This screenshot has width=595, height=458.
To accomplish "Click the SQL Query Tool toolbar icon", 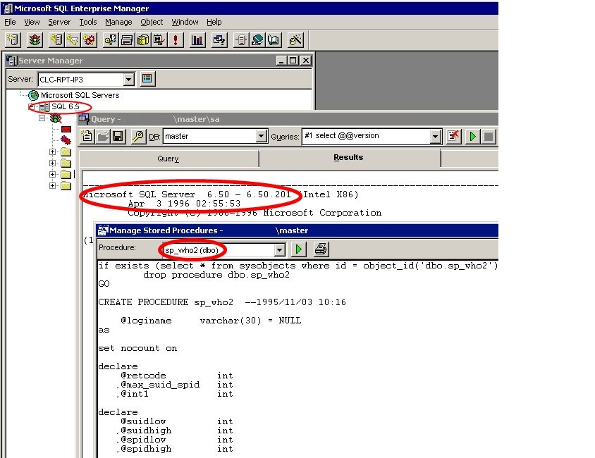I will coord(219,39).
